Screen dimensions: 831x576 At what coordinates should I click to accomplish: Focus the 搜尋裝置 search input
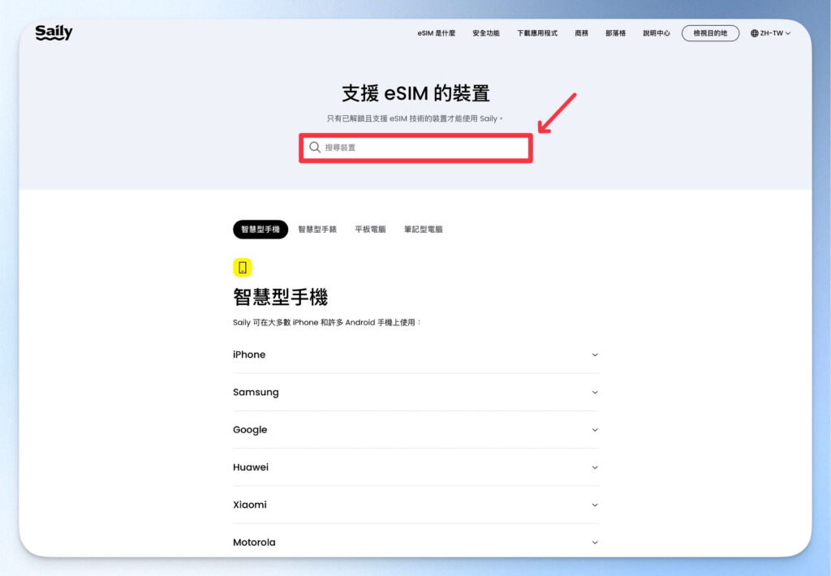416,148
